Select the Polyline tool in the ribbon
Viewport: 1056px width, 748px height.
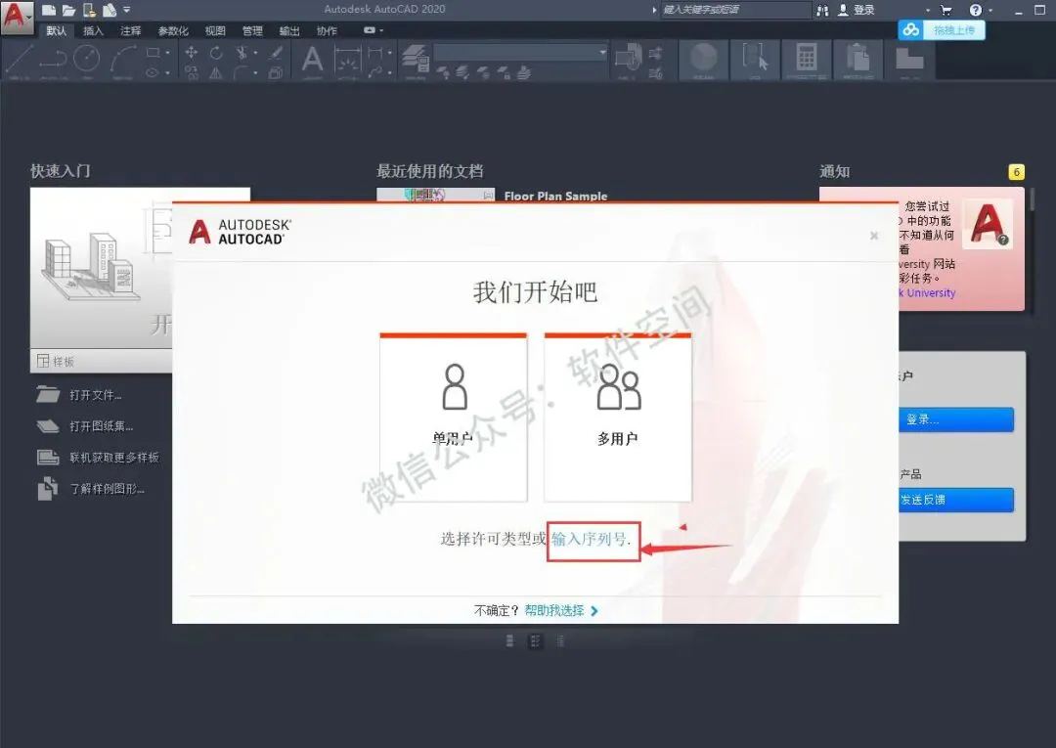click(52, 60)
